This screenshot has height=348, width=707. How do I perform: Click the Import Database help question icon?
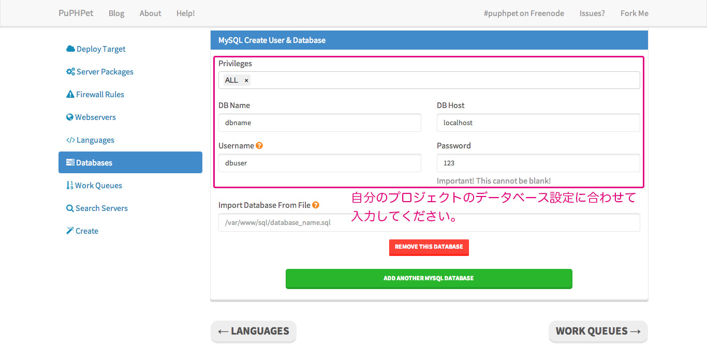(316, 205)
